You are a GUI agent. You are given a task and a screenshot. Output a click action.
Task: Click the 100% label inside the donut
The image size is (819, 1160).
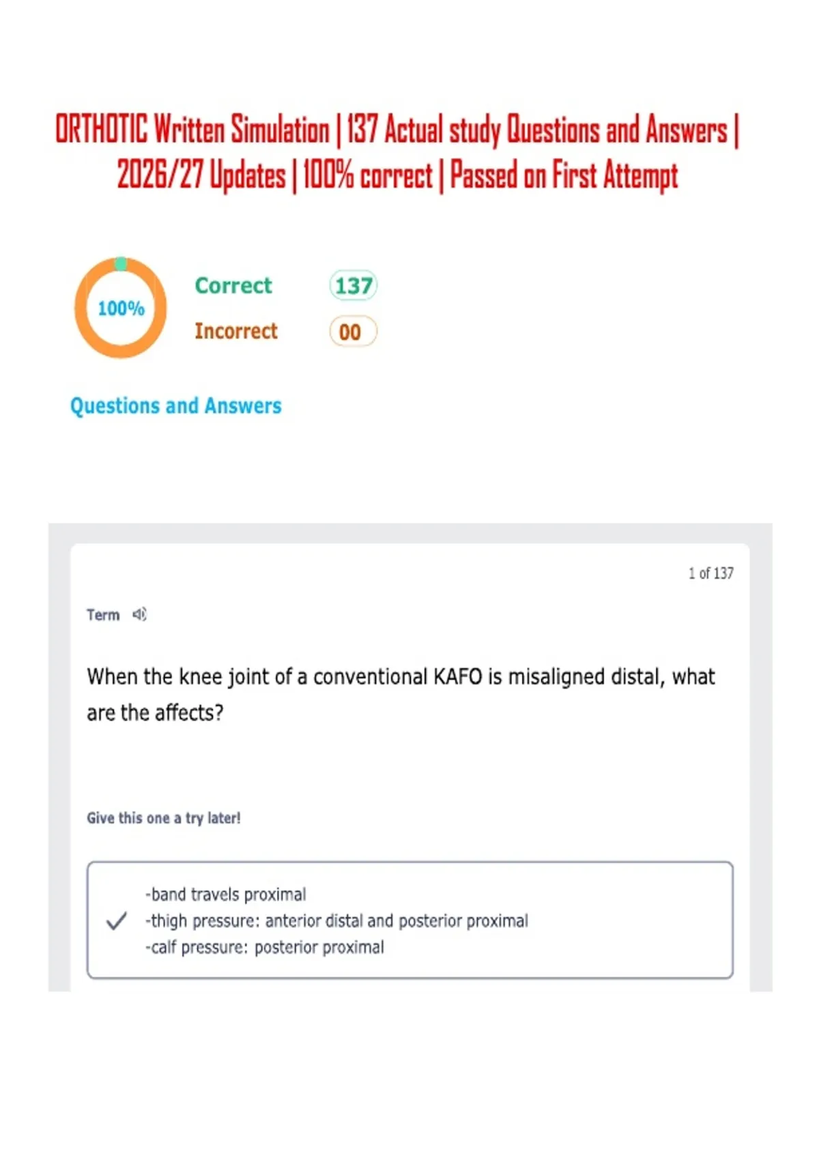tap(121, 308)
